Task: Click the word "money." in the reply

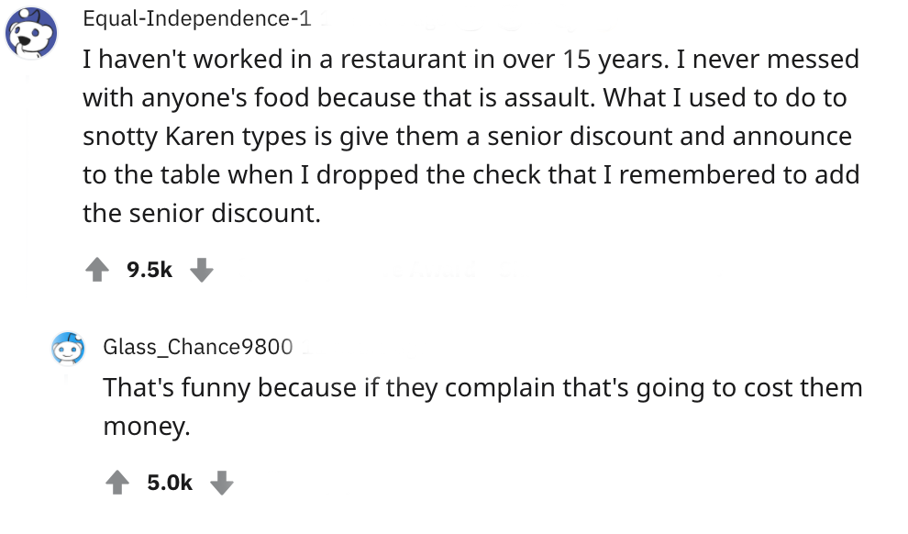Action: click(x=146, y=426)
